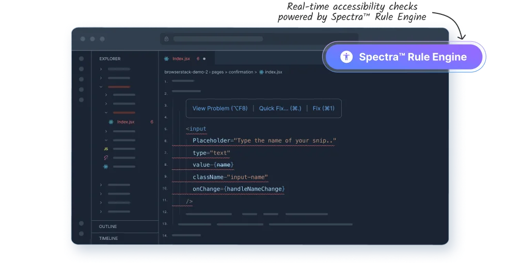Screen dimensions: 506x263
Task: Click the unsaved dot on Index.jsx tab
Action: click(204, 59)
